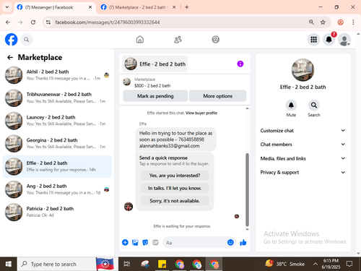Expand the Chat members section
Viewport: 361px width, 271px height.
click(303, 145)
